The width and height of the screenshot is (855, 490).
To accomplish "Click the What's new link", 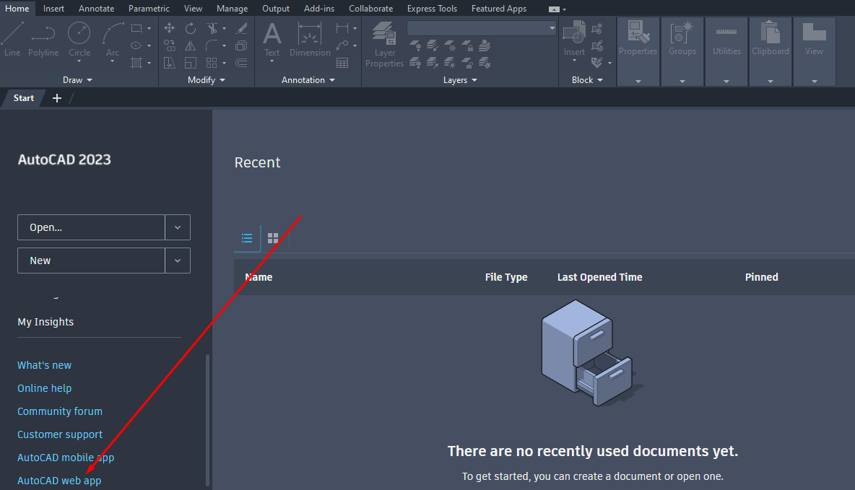I will pyautogui.click(x=45, y=365).
